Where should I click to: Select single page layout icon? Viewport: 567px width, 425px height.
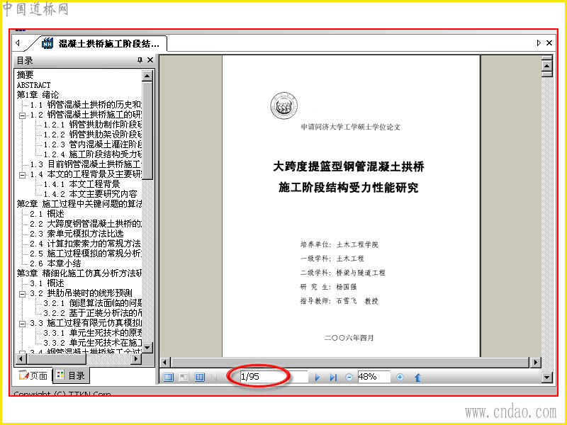[x=168, y=378]
